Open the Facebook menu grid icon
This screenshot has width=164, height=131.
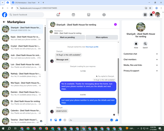[x=145, y=15]
